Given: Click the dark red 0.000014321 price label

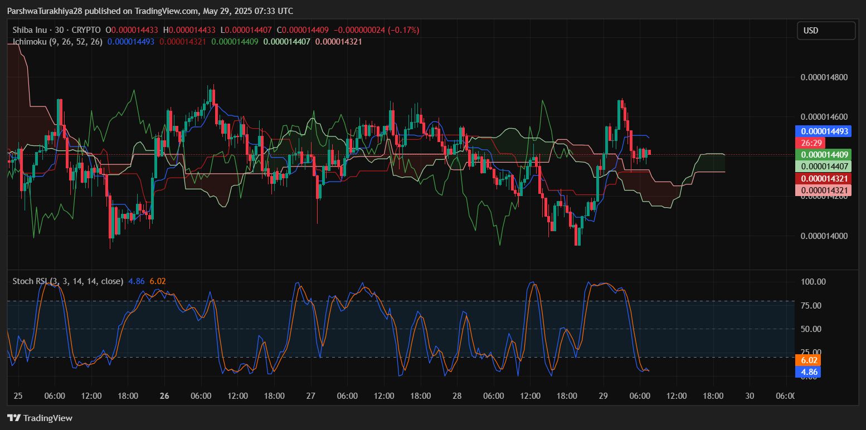Looking at the screenshot, I should pos(824,179).
